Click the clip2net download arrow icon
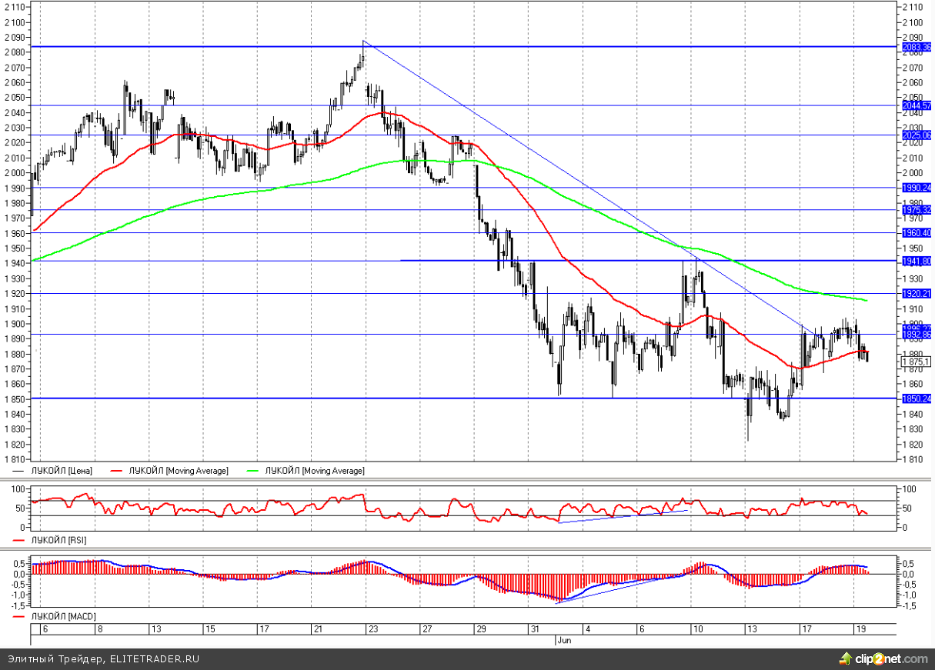 point(846,658)
